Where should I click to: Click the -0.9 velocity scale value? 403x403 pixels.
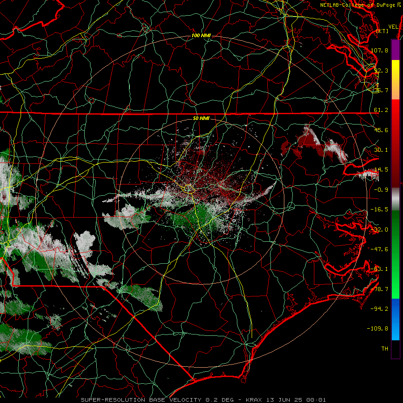tap(381, 190)
